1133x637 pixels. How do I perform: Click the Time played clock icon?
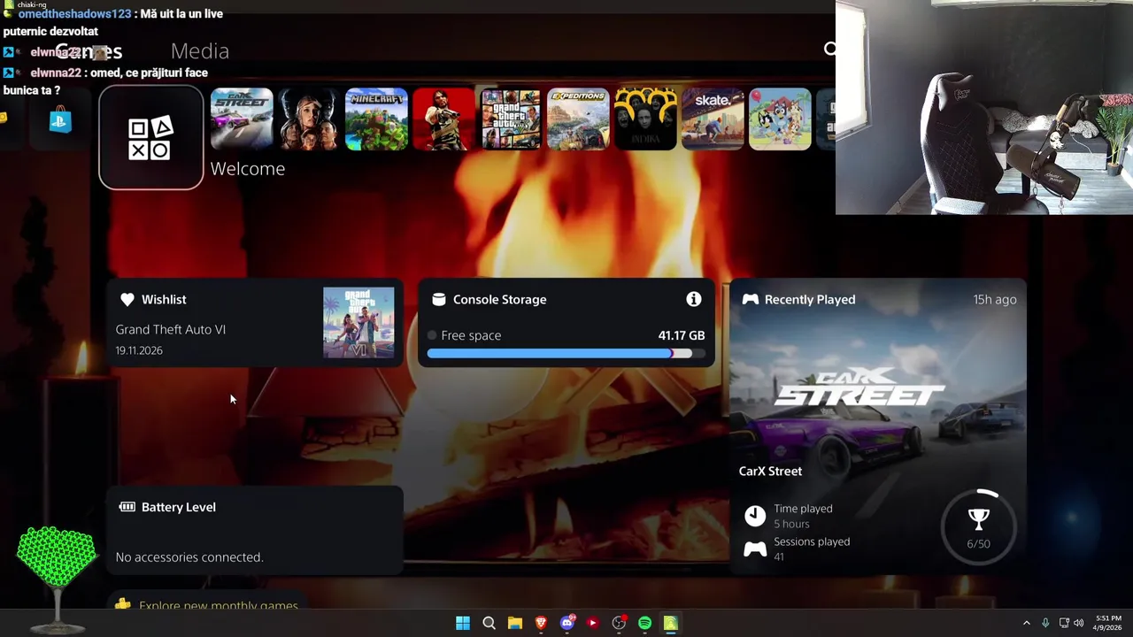point(755,516)
